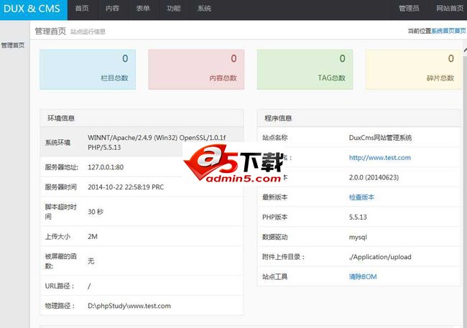Select upload directory ./Application/upload
Screen dimensions: 467x328
pyautogui.click(x=380, y=257)
